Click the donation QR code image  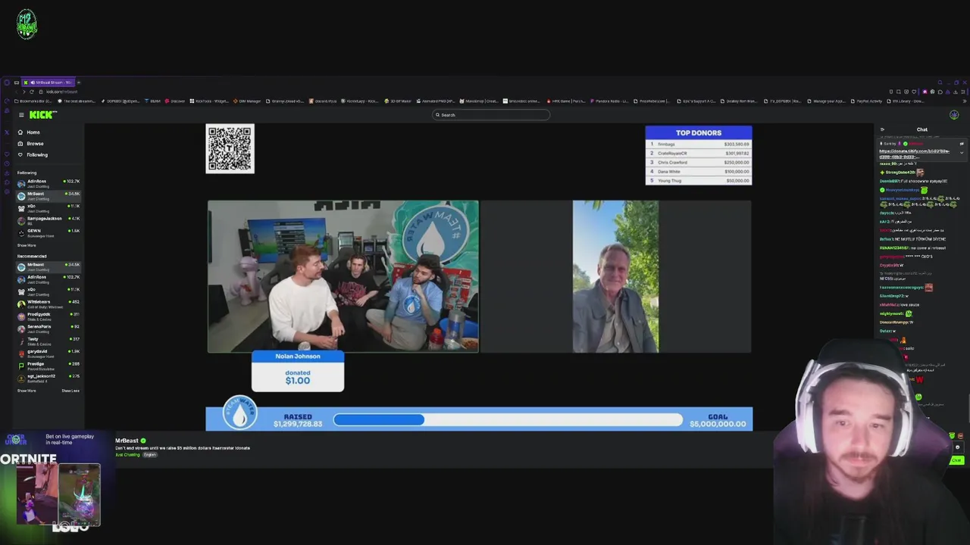click(230, 149)
